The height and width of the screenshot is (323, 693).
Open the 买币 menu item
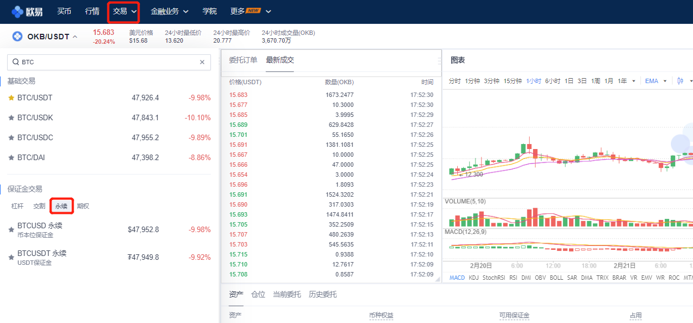(64, 11)
